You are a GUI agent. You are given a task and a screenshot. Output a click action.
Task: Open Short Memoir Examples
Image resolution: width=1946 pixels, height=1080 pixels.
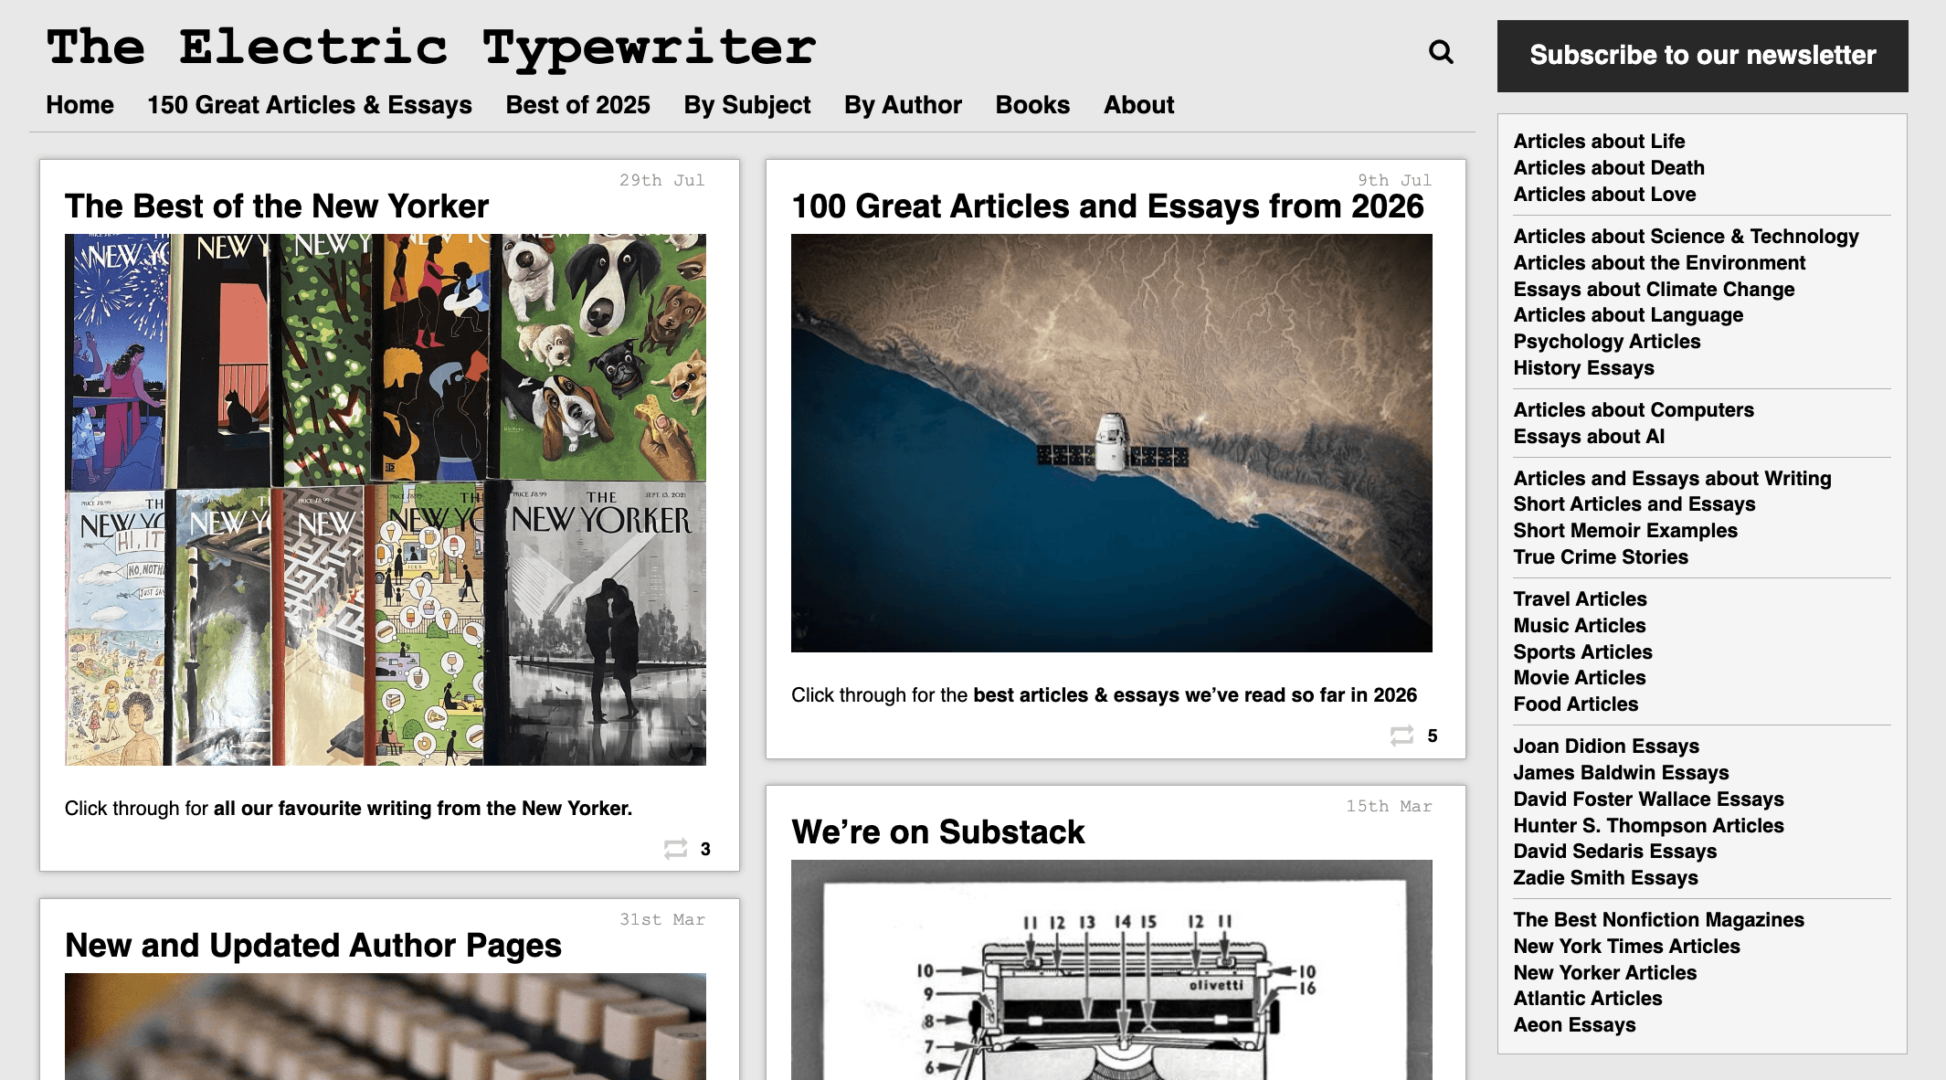(x=1625, y=531)
